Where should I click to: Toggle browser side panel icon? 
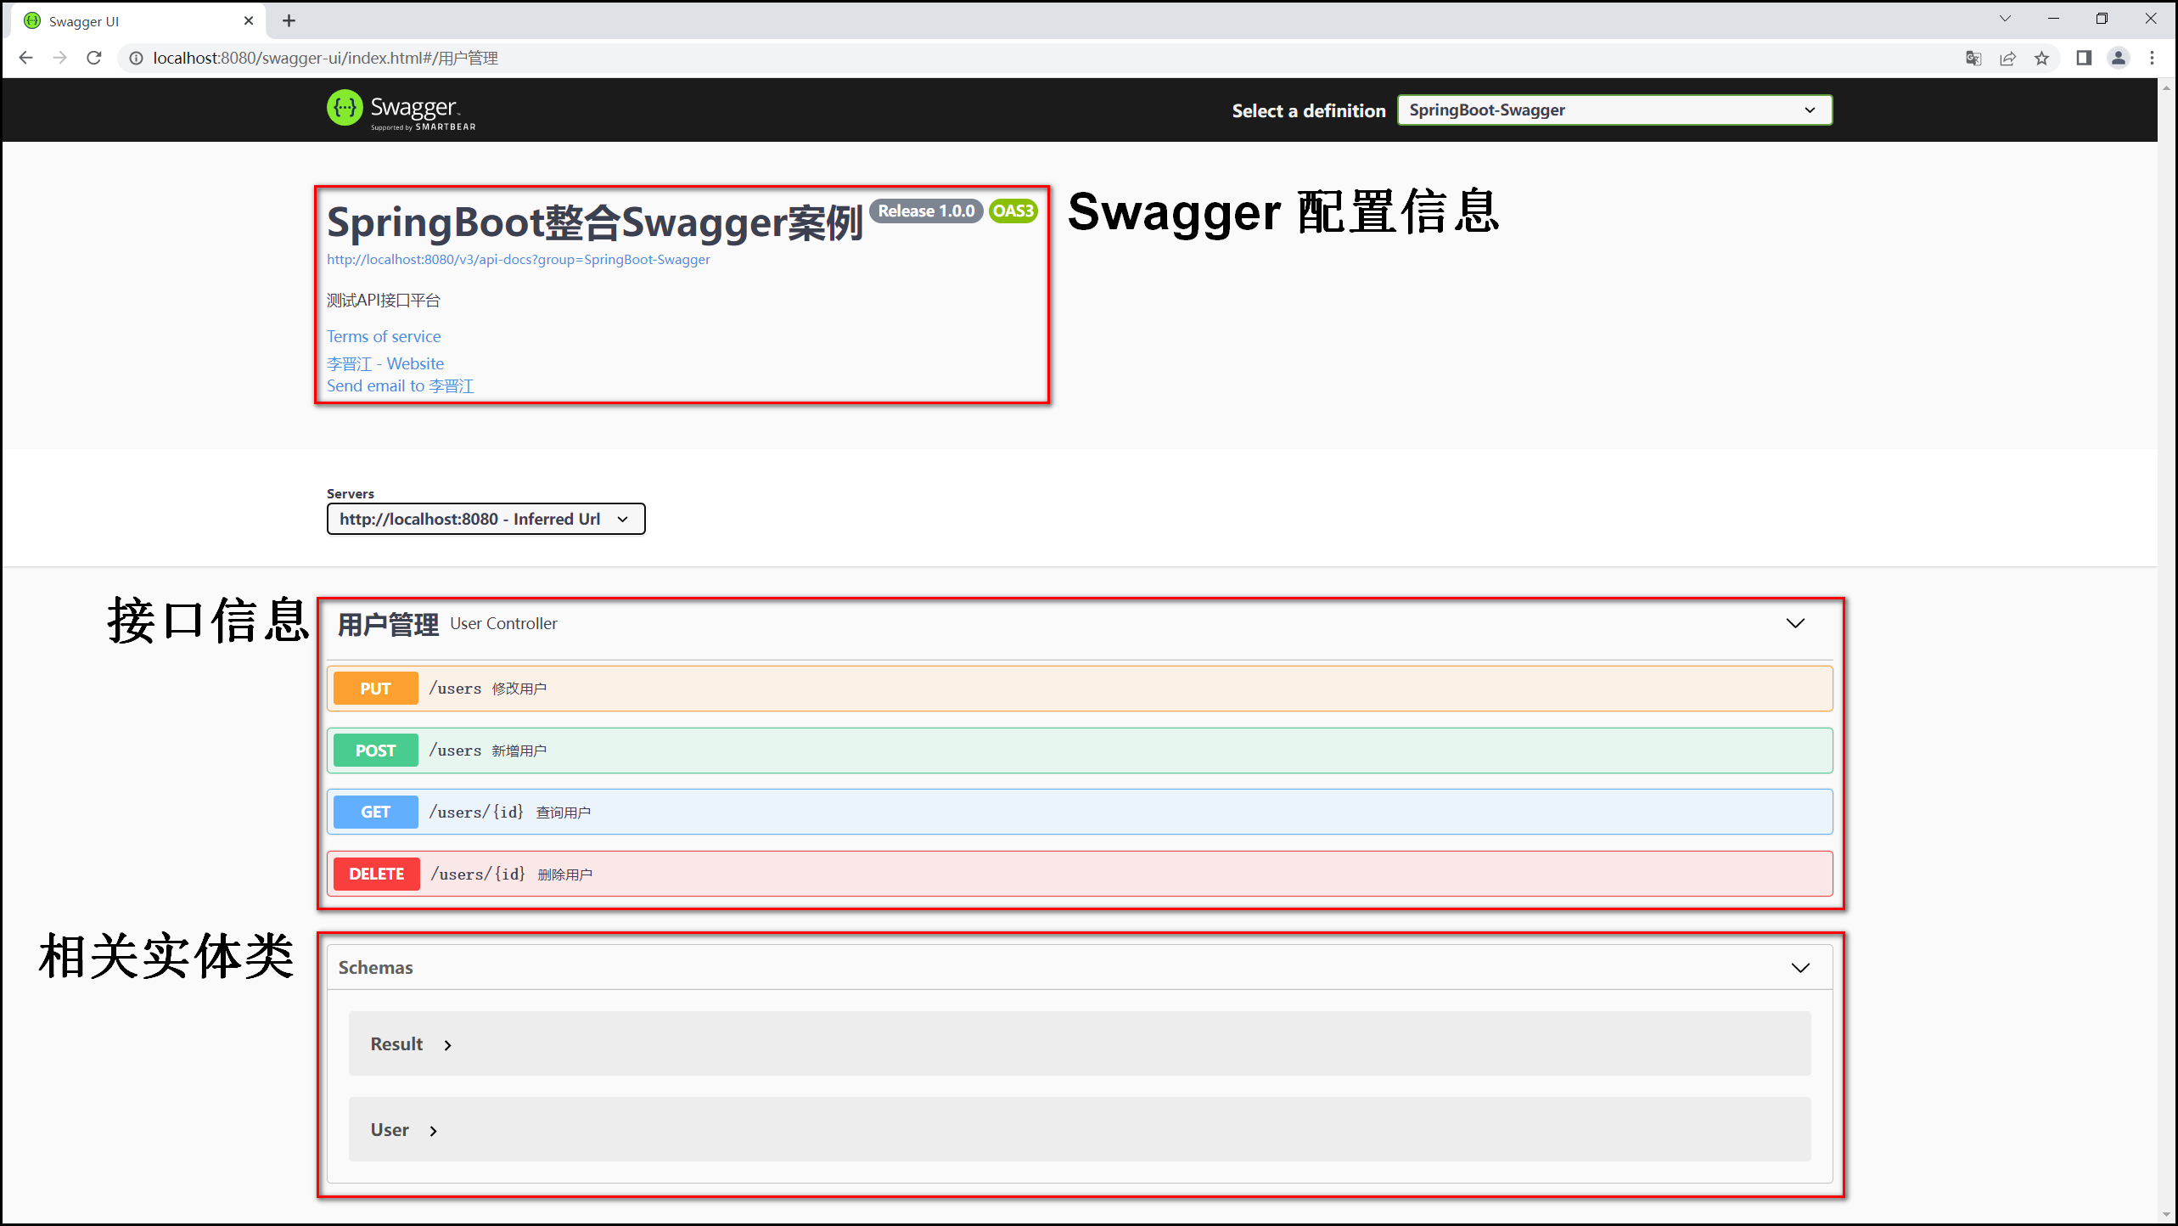2084,58
